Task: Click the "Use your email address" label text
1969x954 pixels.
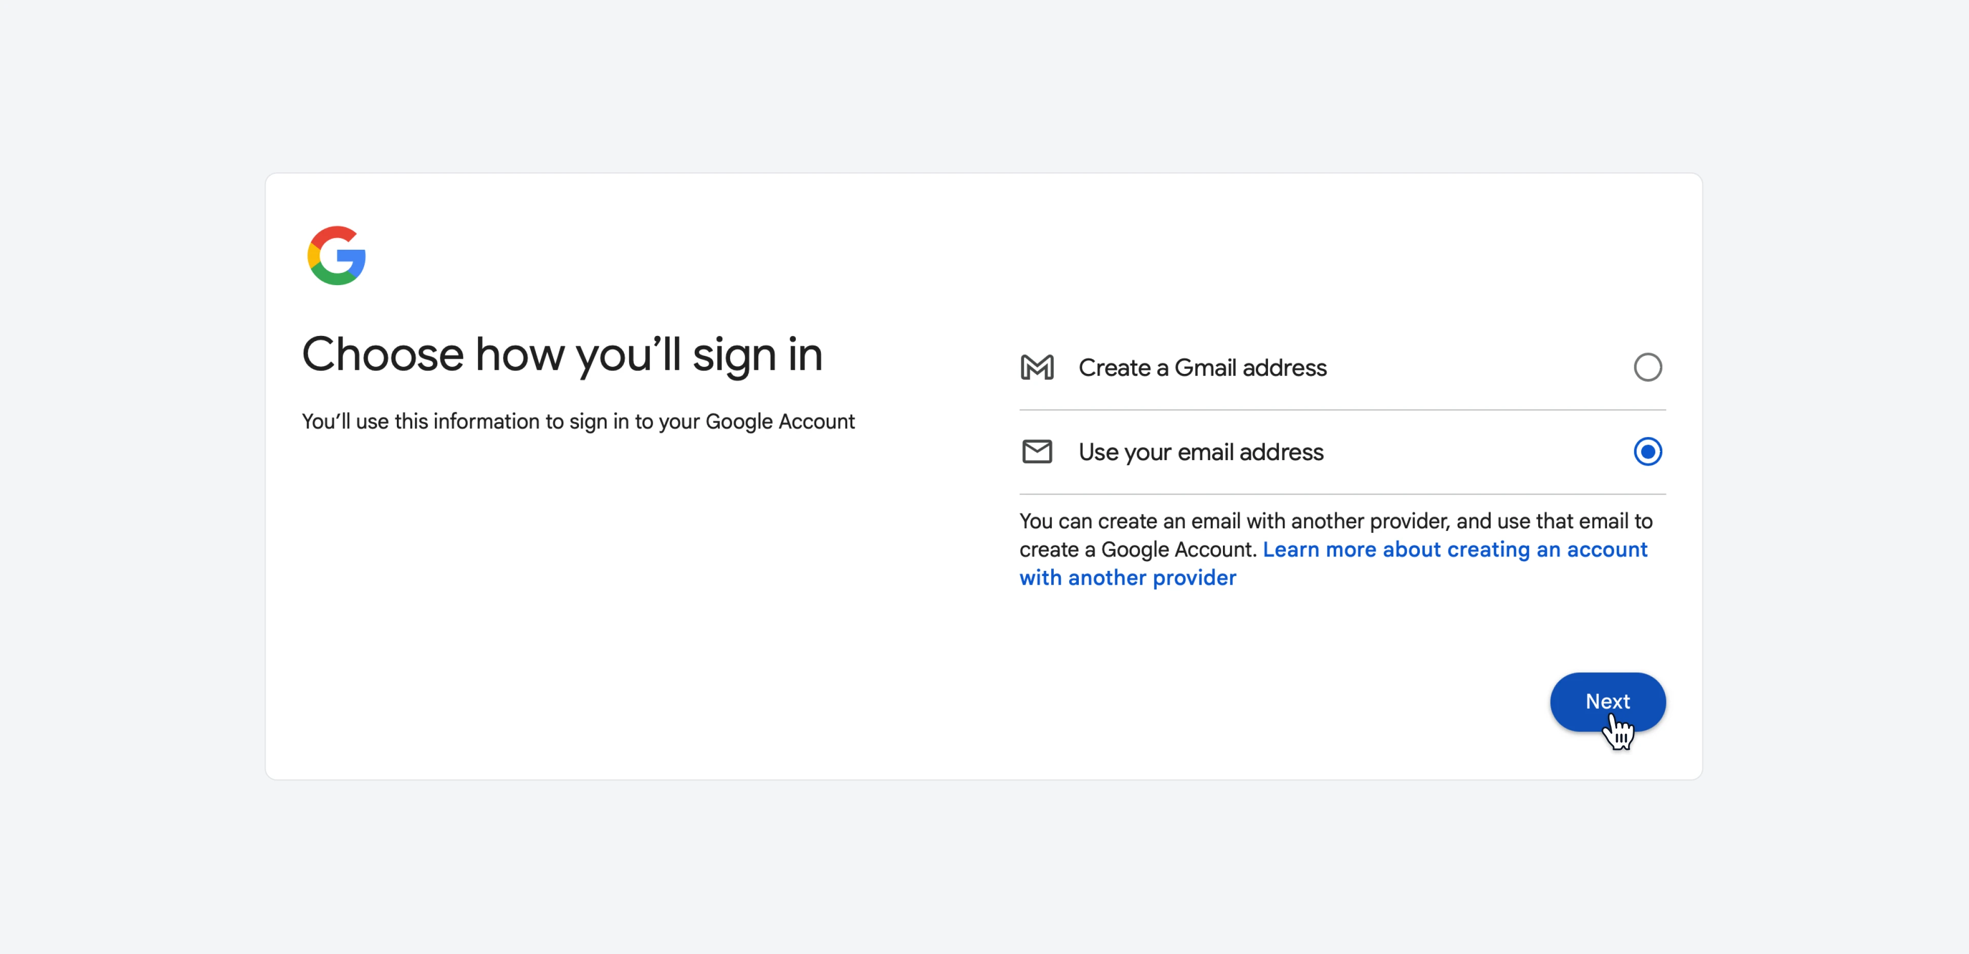Action: pos(1201,452)
